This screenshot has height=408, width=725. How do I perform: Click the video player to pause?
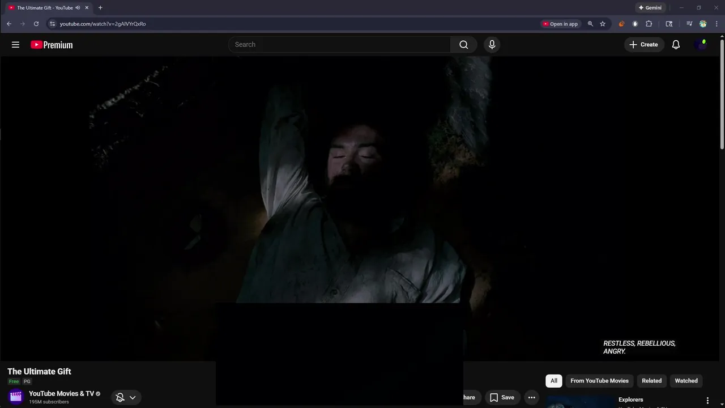360,208
